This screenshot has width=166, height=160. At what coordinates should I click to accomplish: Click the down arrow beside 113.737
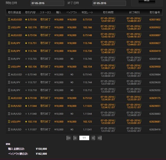26,82
